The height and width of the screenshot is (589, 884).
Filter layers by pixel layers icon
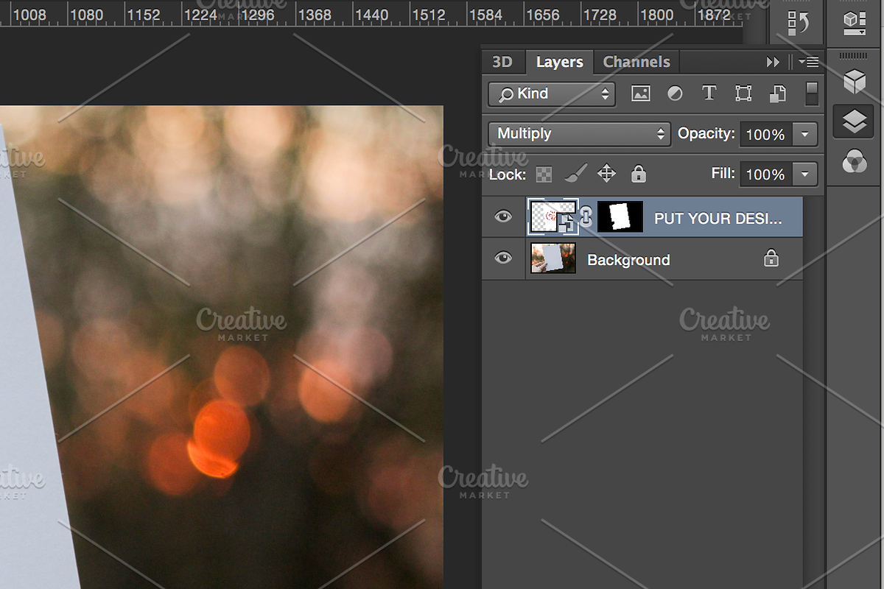(x=641, y=94)
